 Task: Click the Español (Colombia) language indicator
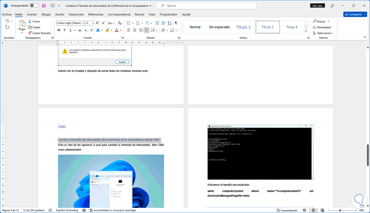(67, 211)
